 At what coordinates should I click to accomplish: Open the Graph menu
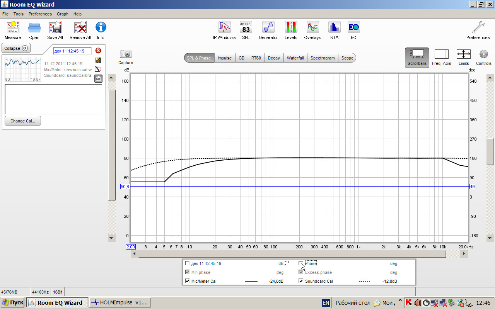tap(62, 14)
